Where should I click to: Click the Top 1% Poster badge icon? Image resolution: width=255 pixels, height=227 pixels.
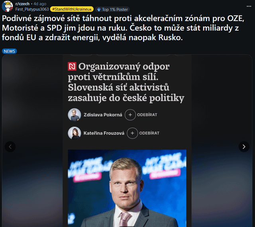99,10
